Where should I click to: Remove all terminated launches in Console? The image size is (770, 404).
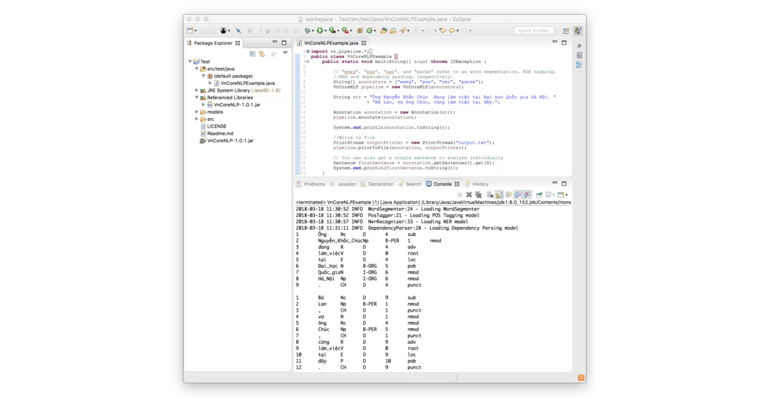478,194
